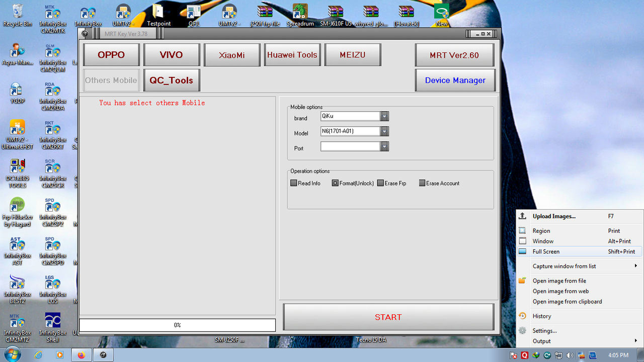
Task: Click the 4:05 PM taskbar clock
Action: (618, 355)
